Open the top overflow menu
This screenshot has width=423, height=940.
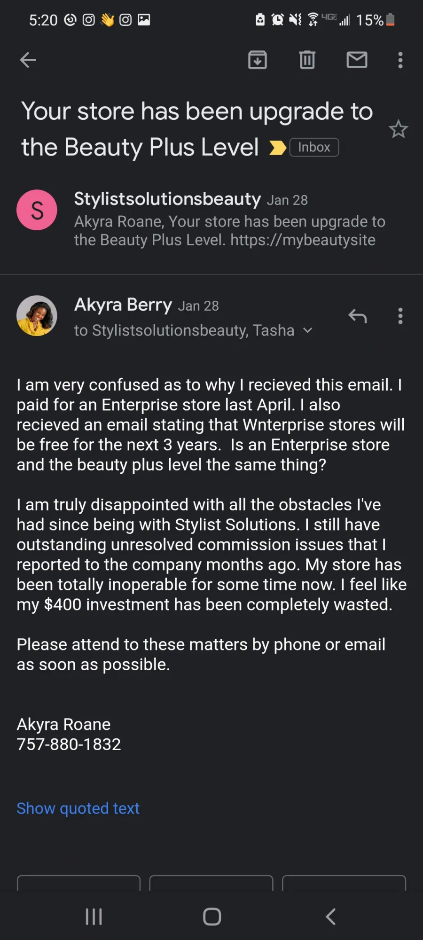click(x=400, y=60)
